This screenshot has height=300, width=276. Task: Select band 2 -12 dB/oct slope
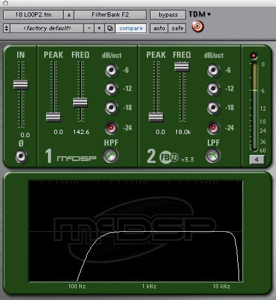click(x=213, y=89)
